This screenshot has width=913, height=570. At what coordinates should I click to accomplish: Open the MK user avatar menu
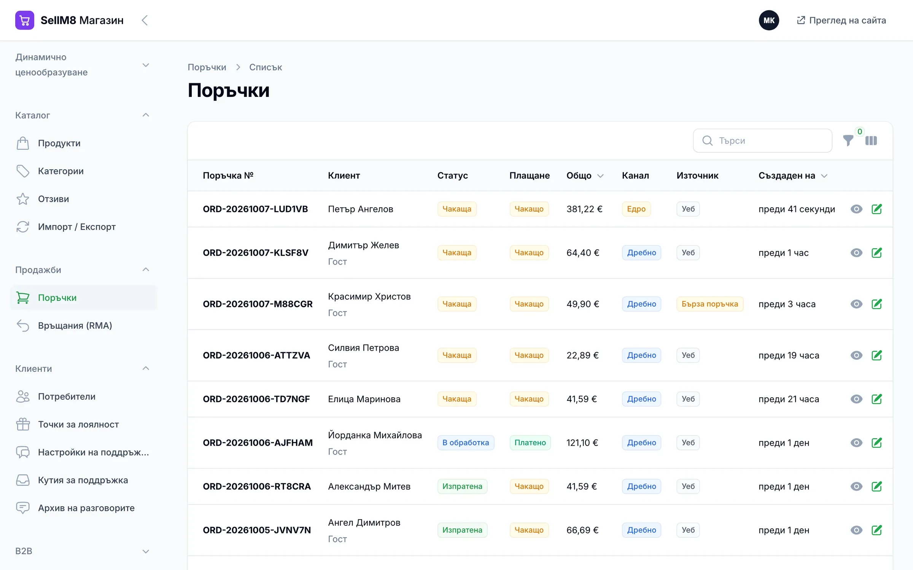[769, 20]
